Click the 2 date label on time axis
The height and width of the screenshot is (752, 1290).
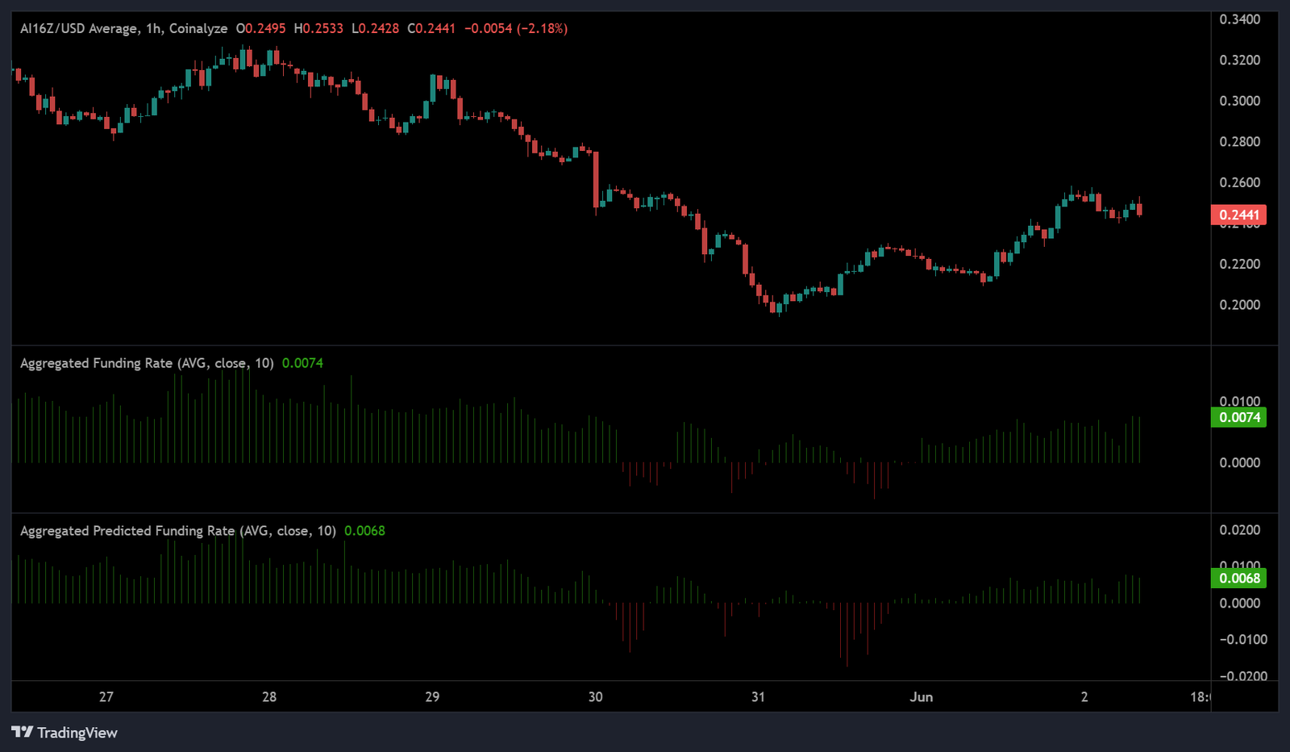pos(1084,697)
